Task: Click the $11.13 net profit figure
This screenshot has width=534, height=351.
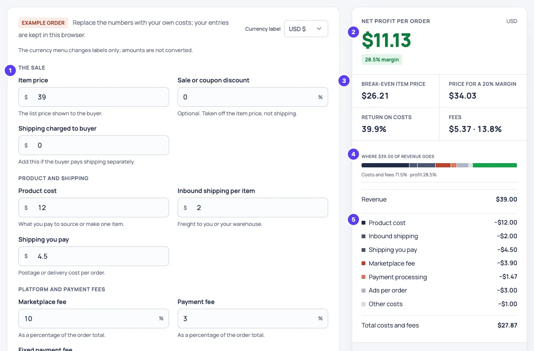Action: [x=386, y=40]
